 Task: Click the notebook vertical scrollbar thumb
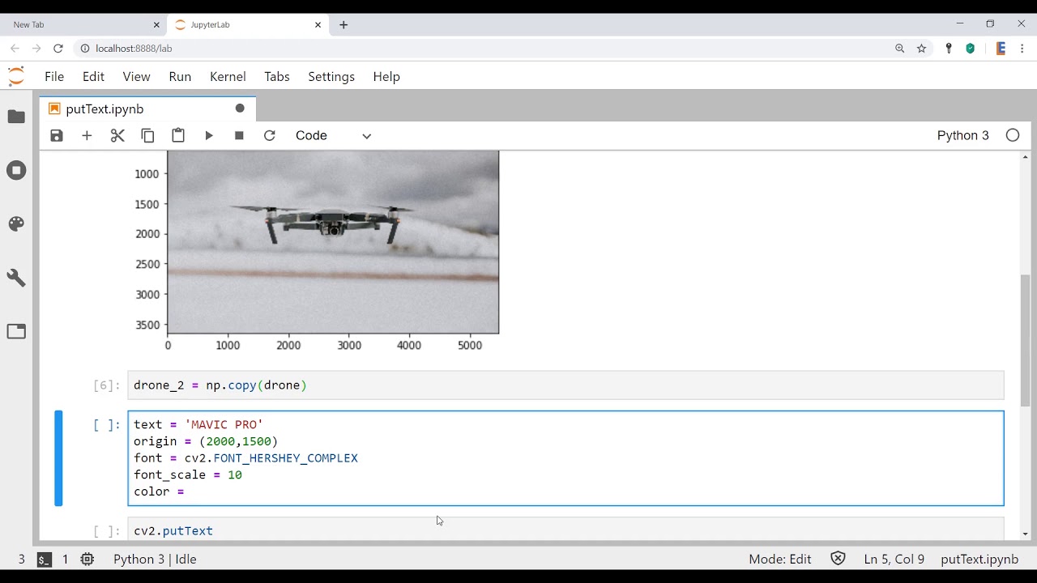(x=1026, y=340)
